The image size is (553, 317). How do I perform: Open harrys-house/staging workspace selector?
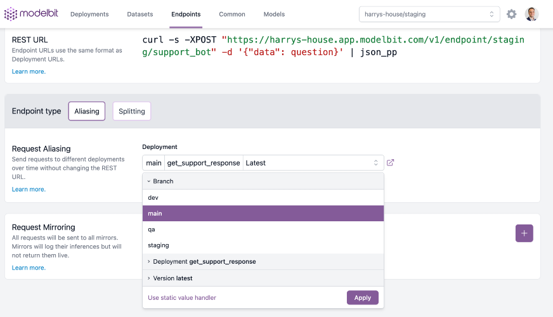coord(429,14)
